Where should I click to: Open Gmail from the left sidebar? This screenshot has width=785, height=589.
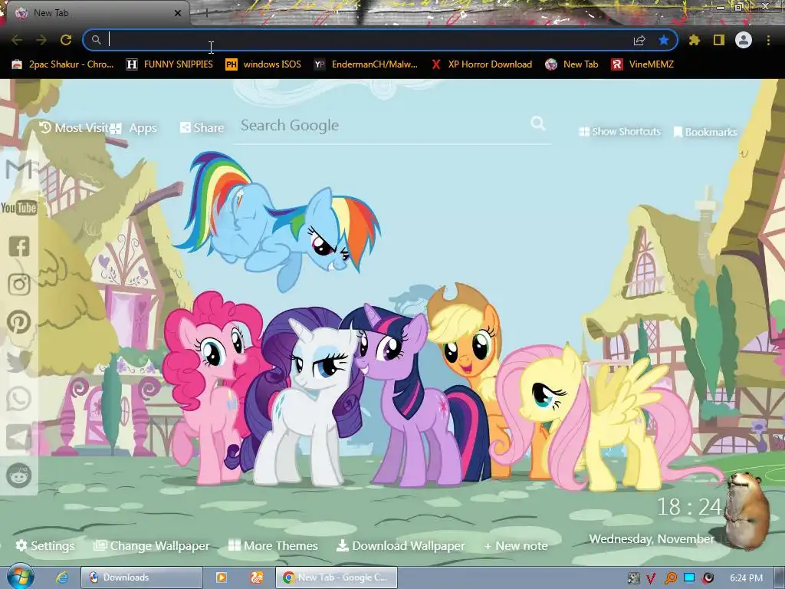click(x=19, y=169)
